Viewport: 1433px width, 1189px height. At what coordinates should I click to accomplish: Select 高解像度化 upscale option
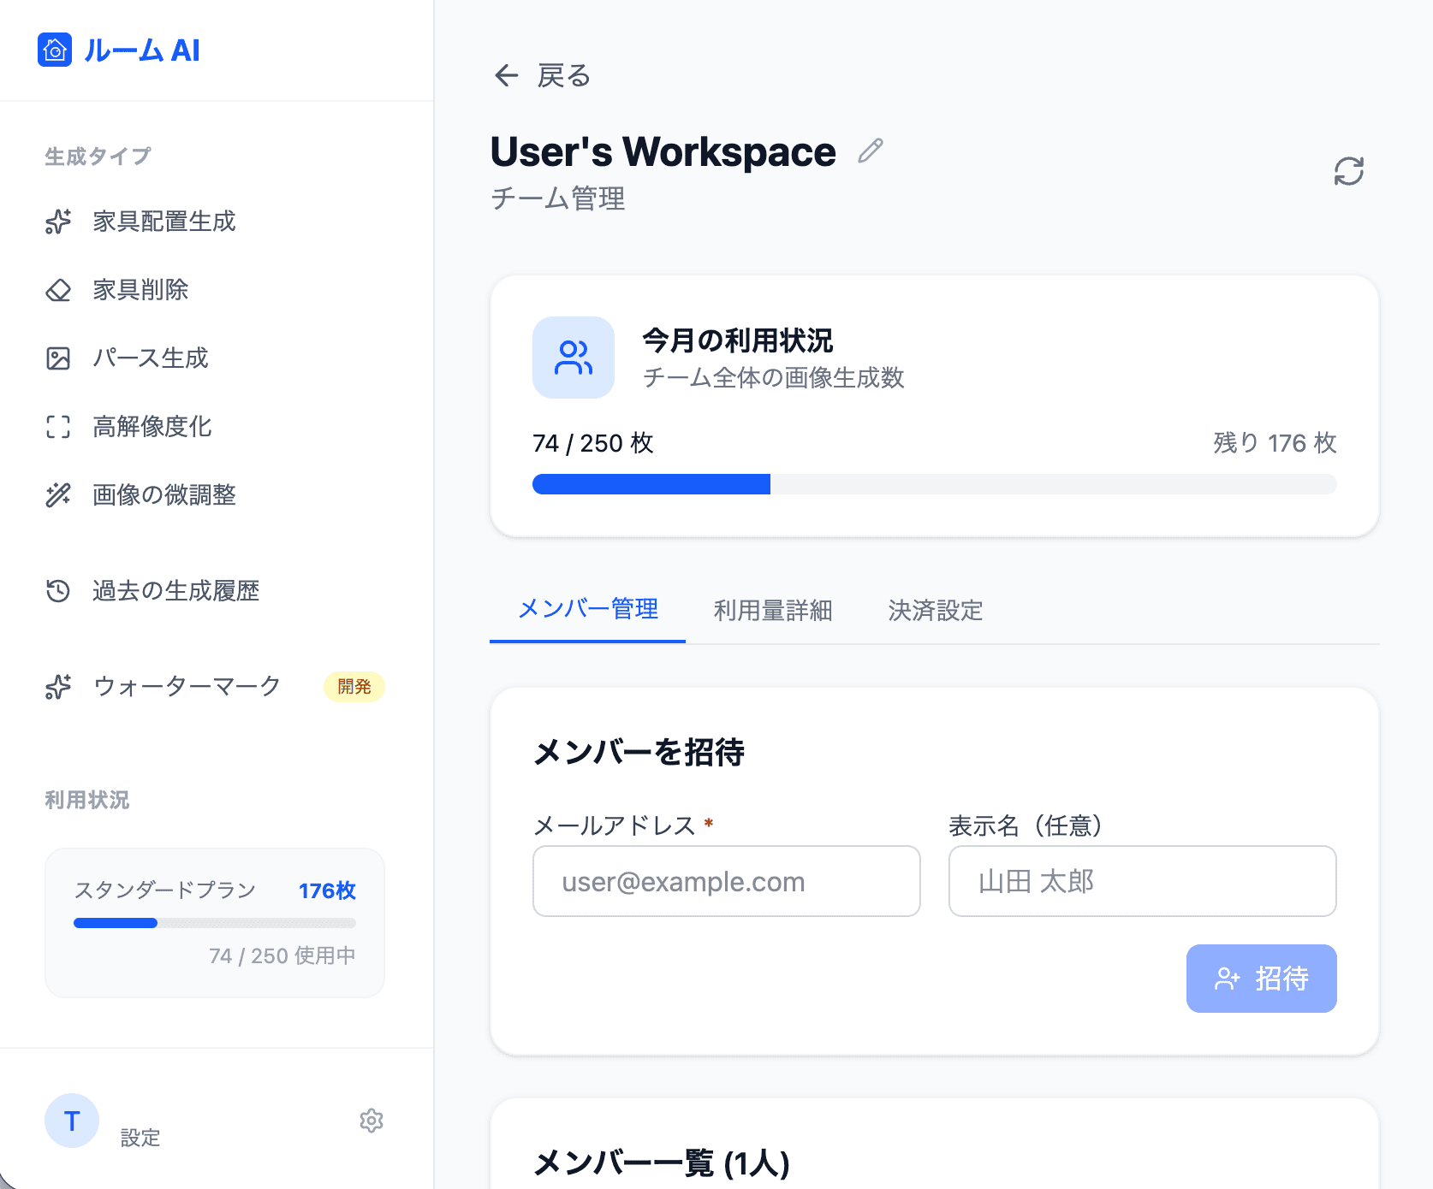pos(152,427)
